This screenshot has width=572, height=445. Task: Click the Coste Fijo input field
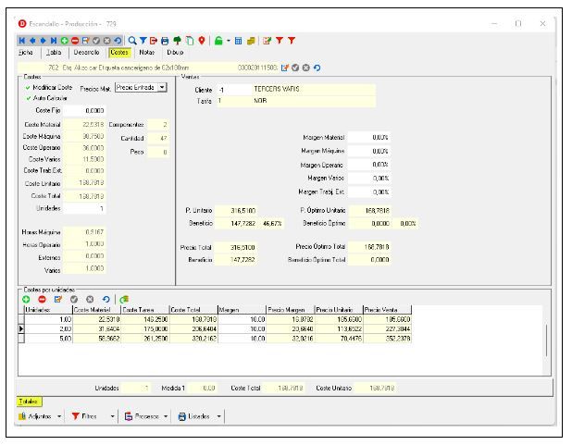click(x=84, y=110)
